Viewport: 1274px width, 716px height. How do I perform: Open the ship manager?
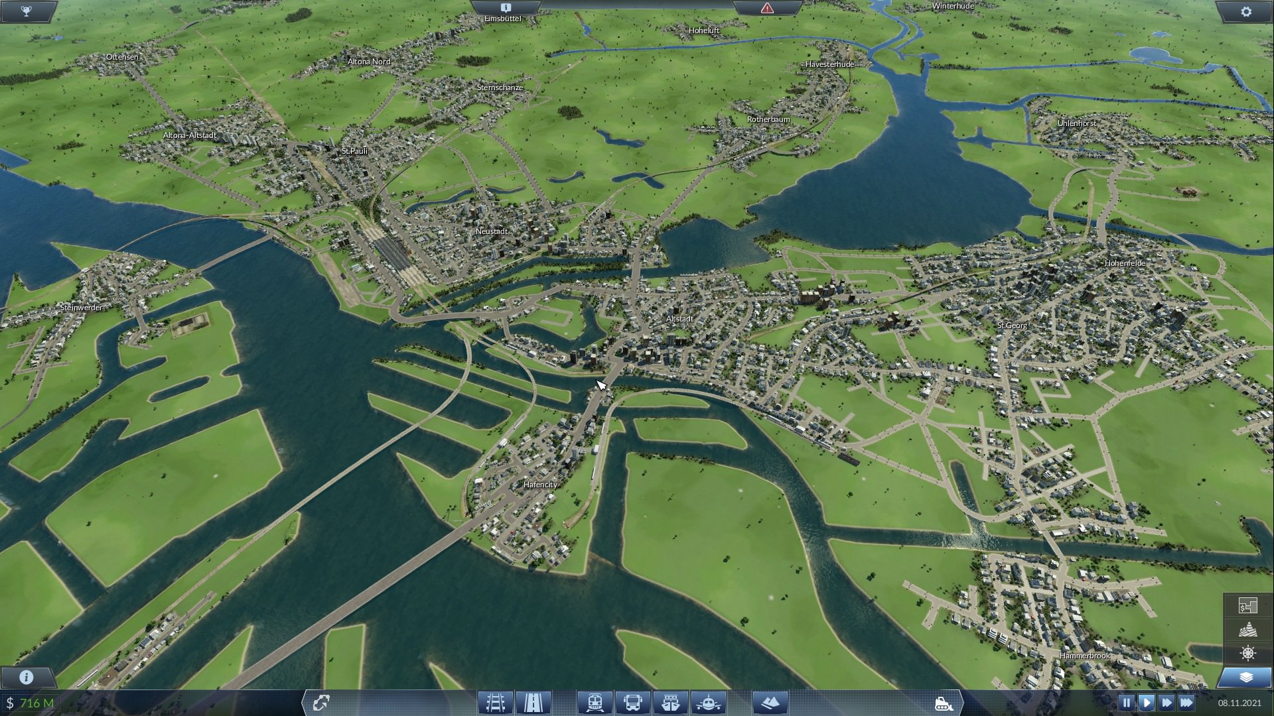click(670, 702)
